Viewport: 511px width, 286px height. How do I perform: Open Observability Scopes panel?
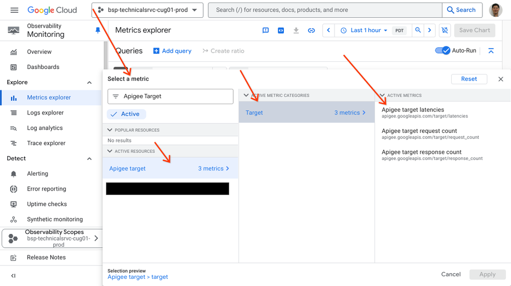(52, 238)
